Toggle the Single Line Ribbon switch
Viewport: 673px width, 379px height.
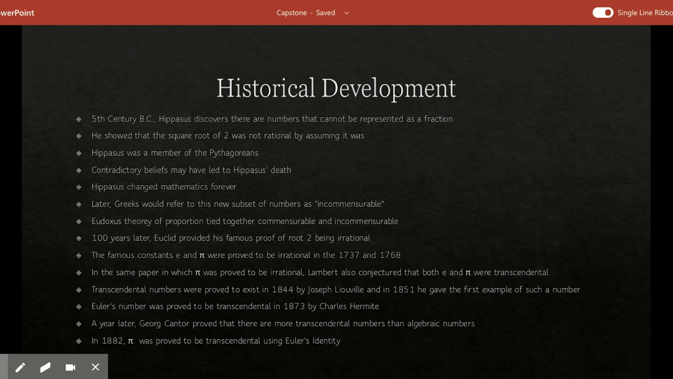coord(603,13)
